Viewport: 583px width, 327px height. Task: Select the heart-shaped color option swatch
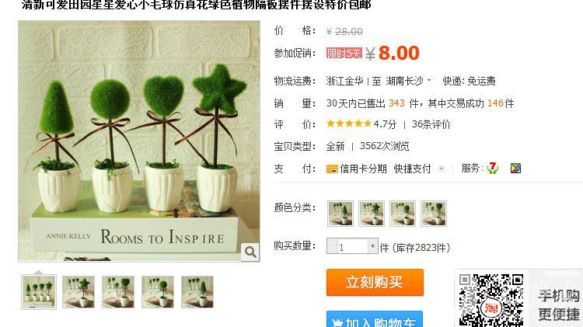tap(434, 214)
